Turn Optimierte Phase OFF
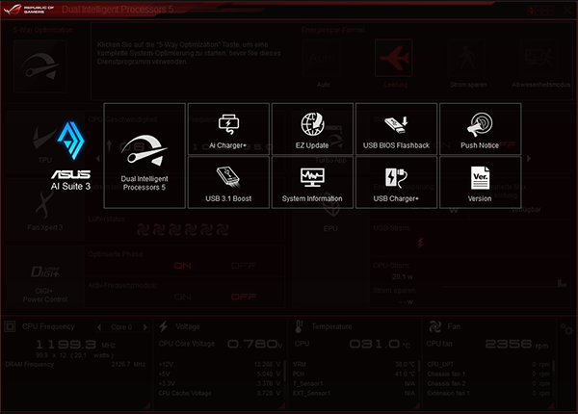The image size is (578, 414). click(244, 266)
